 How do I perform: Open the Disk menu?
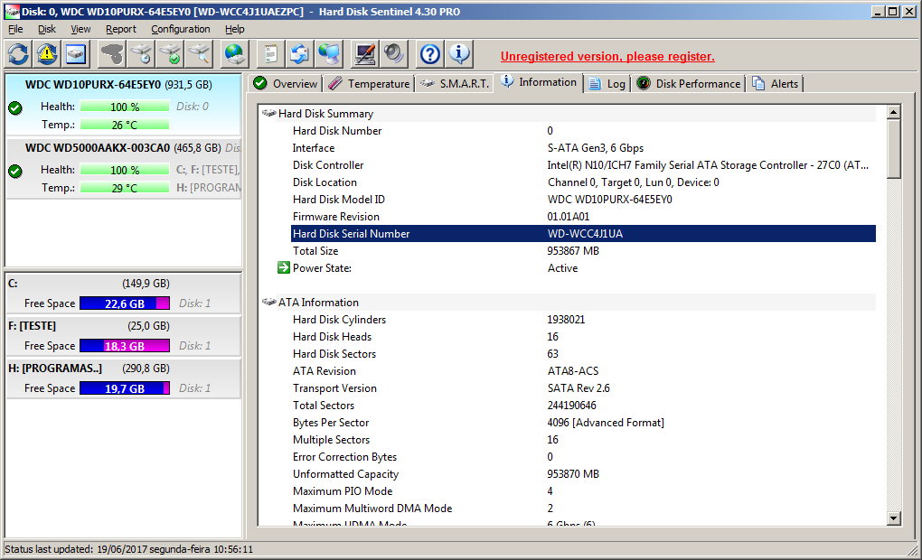click(47, 29)
